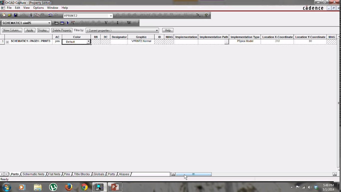Image resolution: width=341 pixels, height=192 pixels.
Task: Switch to the Ports tab
Action: (x=111, y=174)
